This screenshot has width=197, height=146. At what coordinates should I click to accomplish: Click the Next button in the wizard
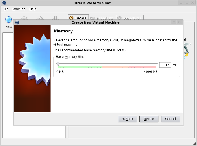coord(149,119)
